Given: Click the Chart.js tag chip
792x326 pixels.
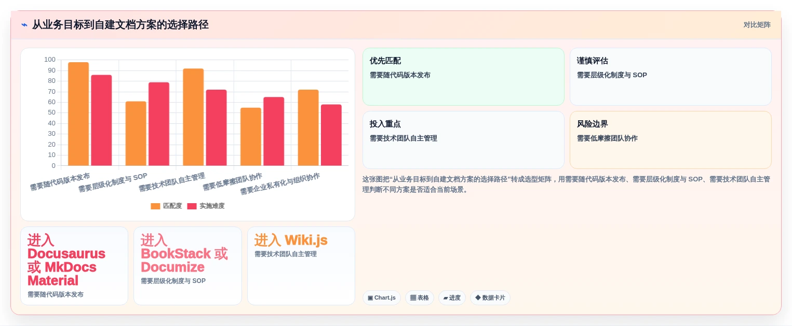Looking at the screenshot, I should [382, 298].
